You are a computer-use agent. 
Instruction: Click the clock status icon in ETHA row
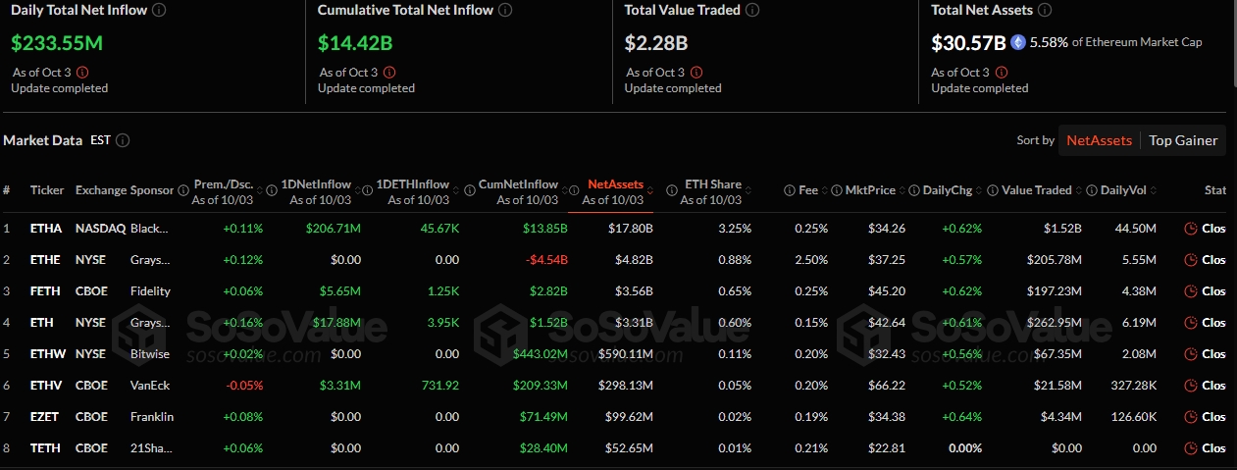pos(1192,229)
